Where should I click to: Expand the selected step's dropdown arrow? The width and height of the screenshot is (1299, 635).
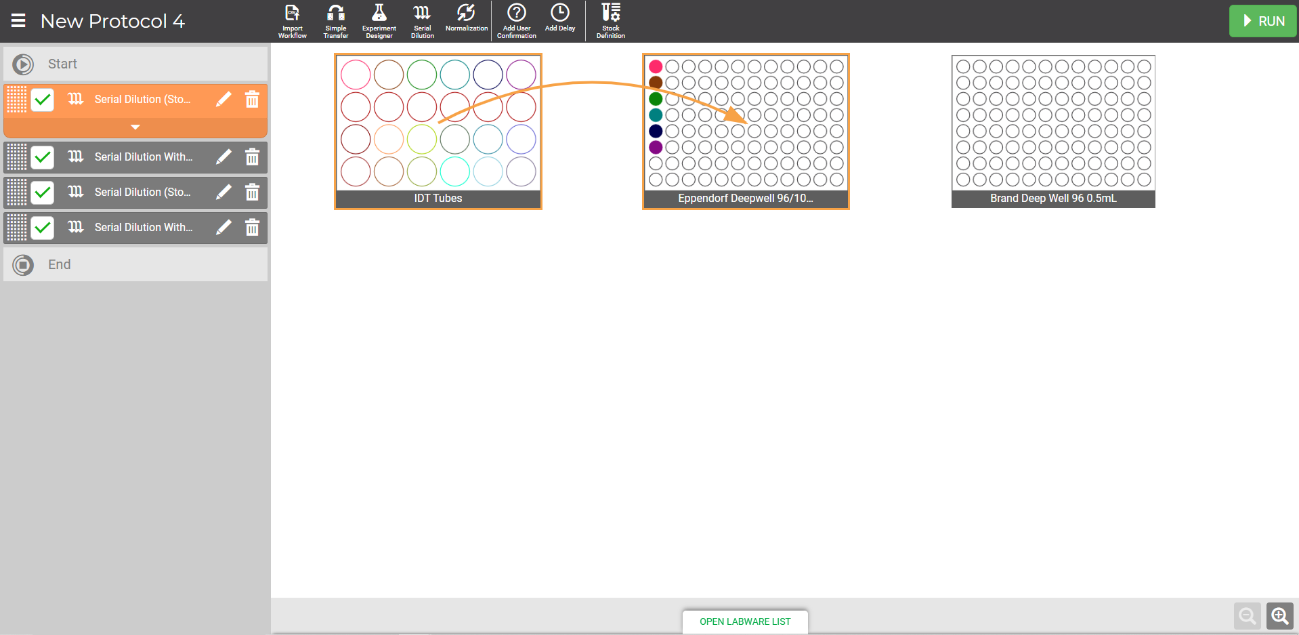point(135,127)
